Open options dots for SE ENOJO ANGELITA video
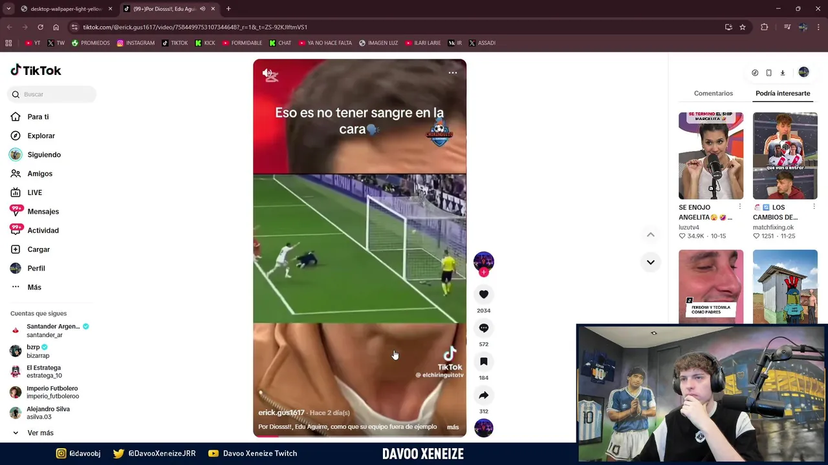Viewport: 828px width, 465px height. 739,207
